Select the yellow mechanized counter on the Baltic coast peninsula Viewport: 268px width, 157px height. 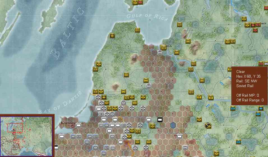[x=112, y=36]
